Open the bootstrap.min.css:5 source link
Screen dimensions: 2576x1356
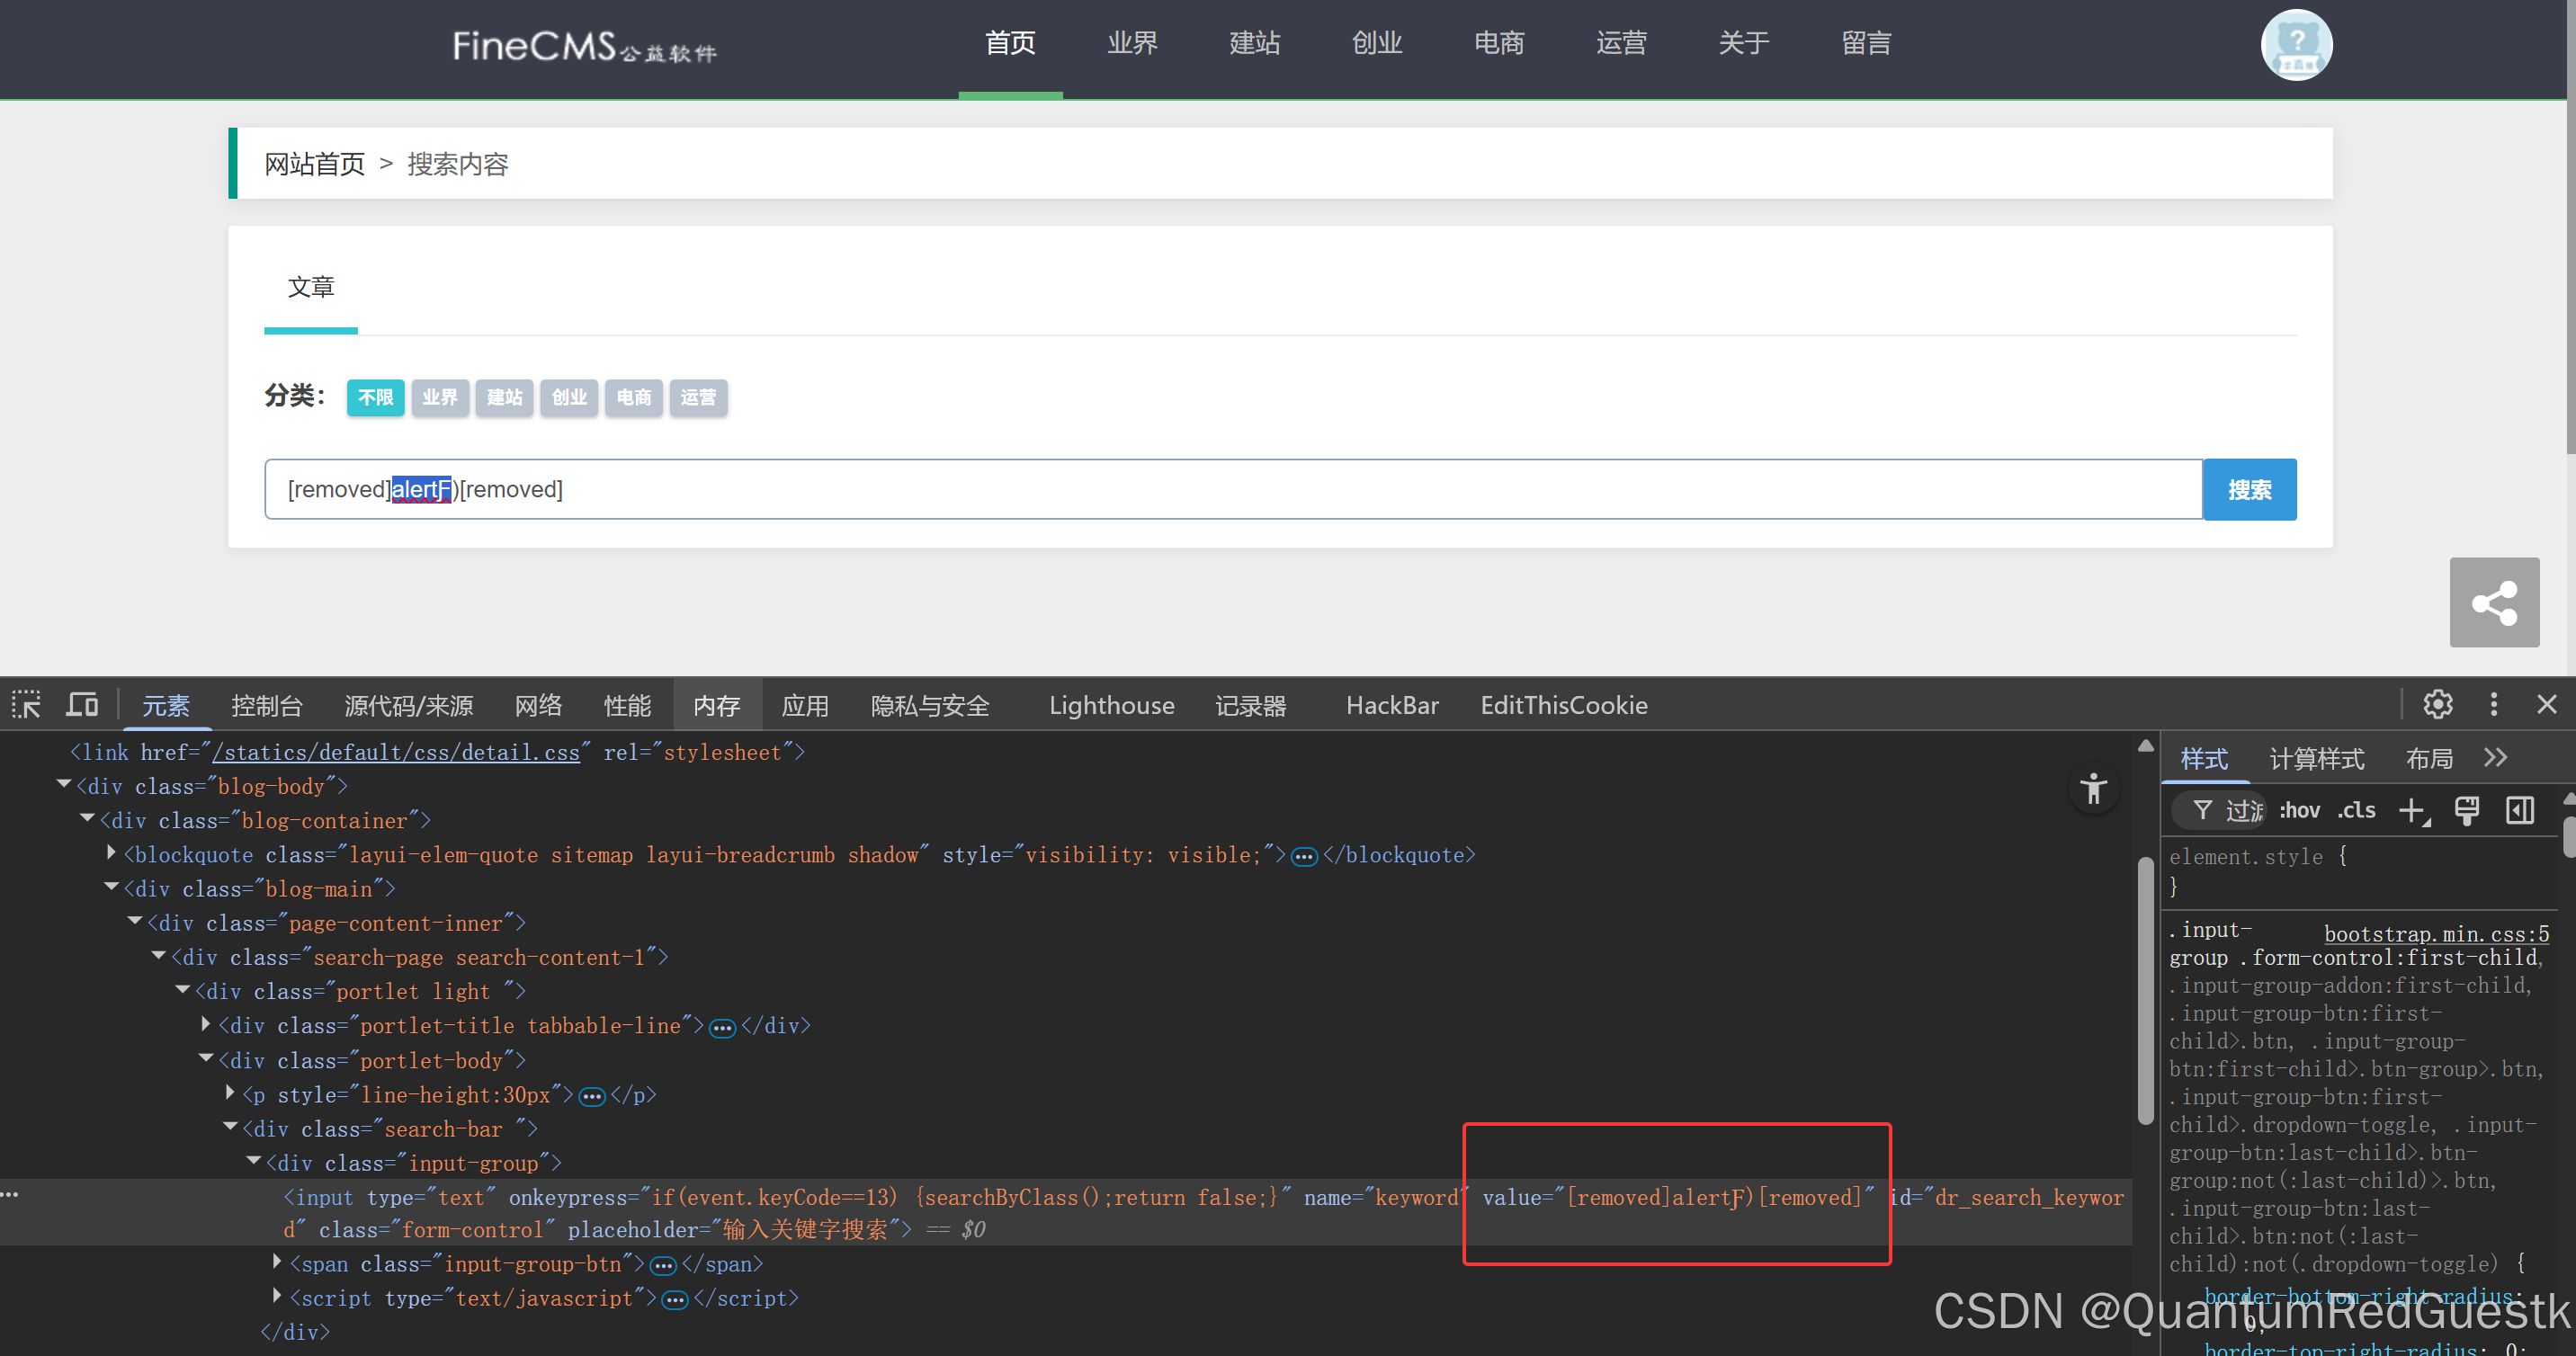2435,934
